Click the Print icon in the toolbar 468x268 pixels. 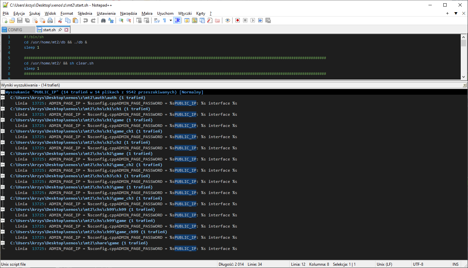(50, 20)
